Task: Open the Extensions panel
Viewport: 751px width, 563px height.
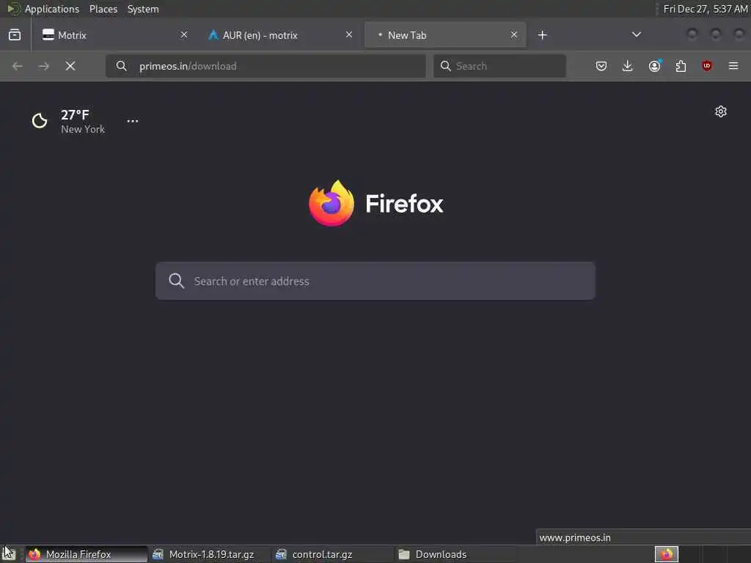Action: tap(681, 66)
